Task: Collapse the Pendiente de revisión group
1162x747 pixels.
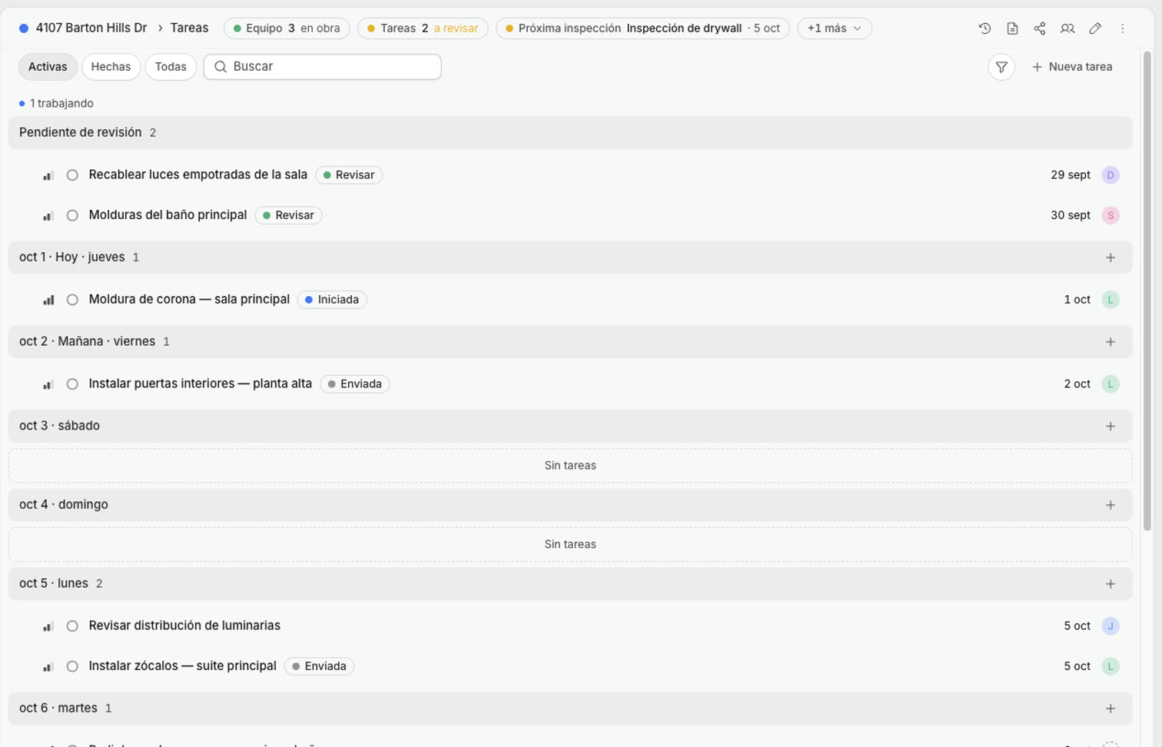Action: [x=570, y=133]
